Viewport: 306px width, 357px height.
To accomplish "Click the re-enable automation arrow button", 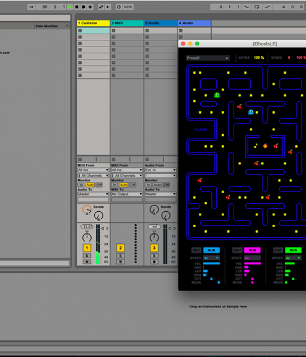I will [x=108, y=7].
